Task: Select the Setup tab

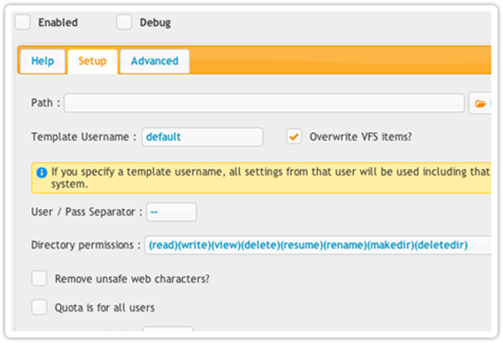Action: click(x=92, y=61)
